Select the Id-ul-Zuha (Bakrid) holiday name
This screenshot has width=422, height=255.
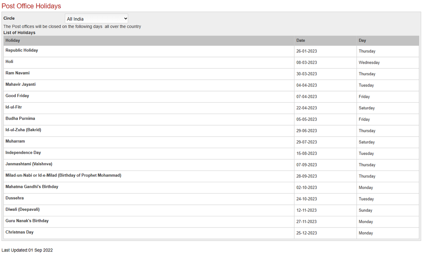click(23, 130)
